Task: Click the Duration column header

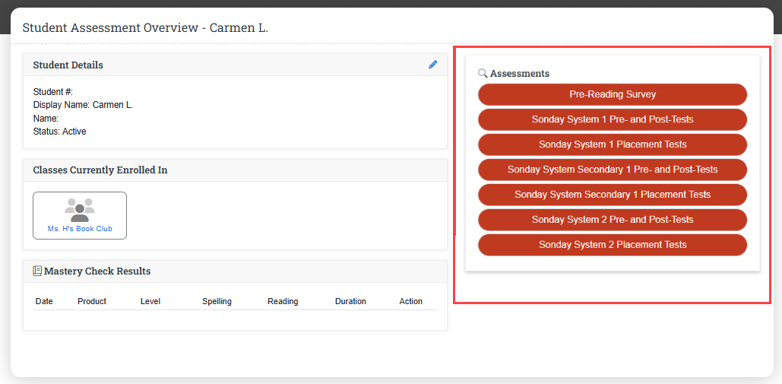Action: point(350,301)
